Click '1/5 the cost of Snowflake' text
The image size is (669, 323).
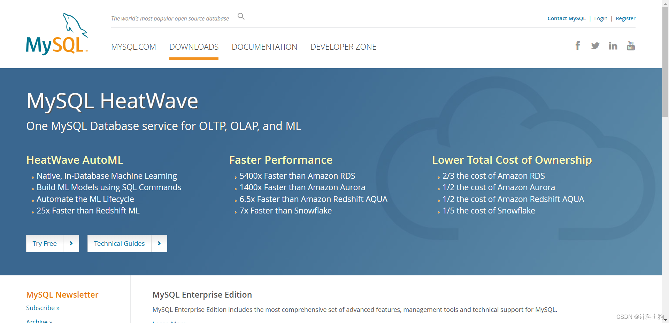[x=489, y=211]
